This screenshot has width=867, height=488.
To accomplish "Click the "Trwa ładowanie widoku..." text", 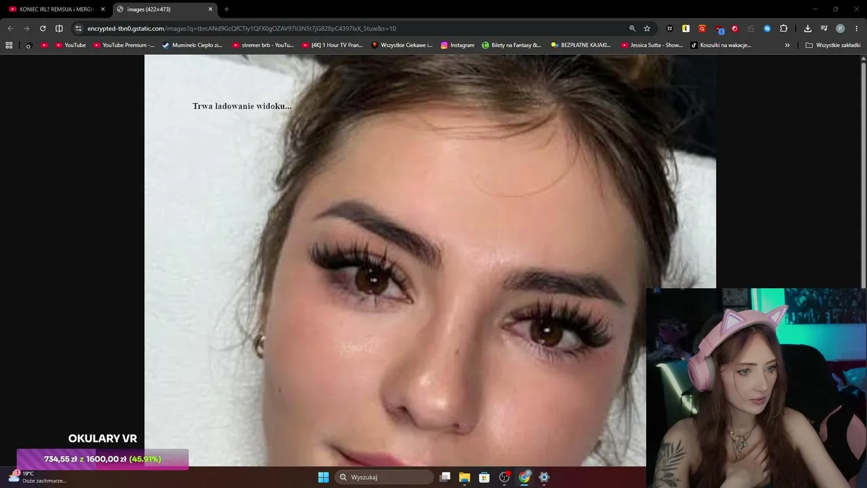I will (x=242, y=106).
